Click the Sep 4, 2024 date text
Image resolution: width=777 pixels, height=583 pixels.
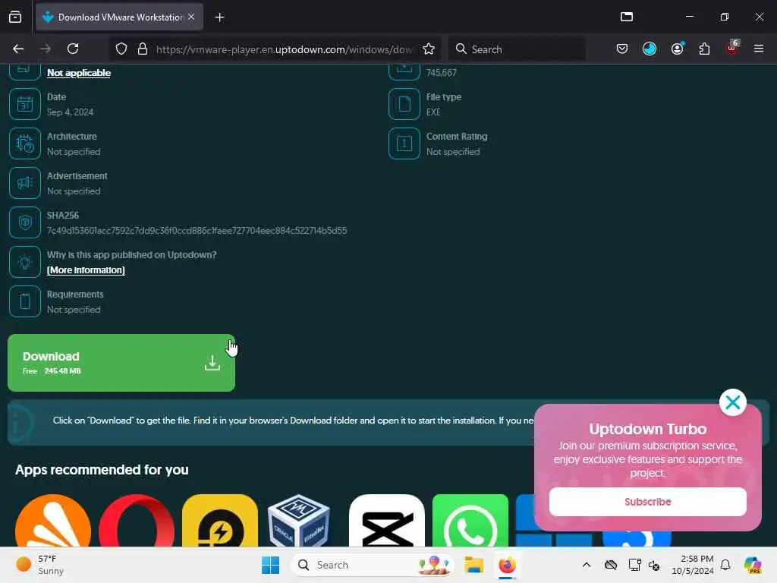pyautogui.click(x=70, y=112)
